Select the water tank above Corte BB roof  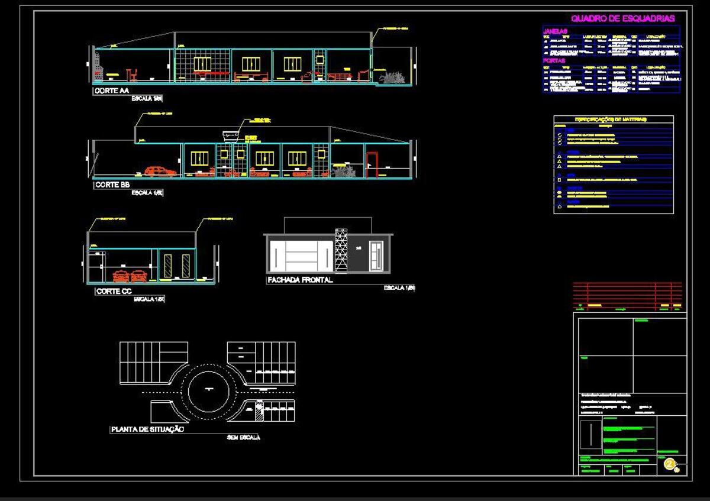[x=228, y=134]
